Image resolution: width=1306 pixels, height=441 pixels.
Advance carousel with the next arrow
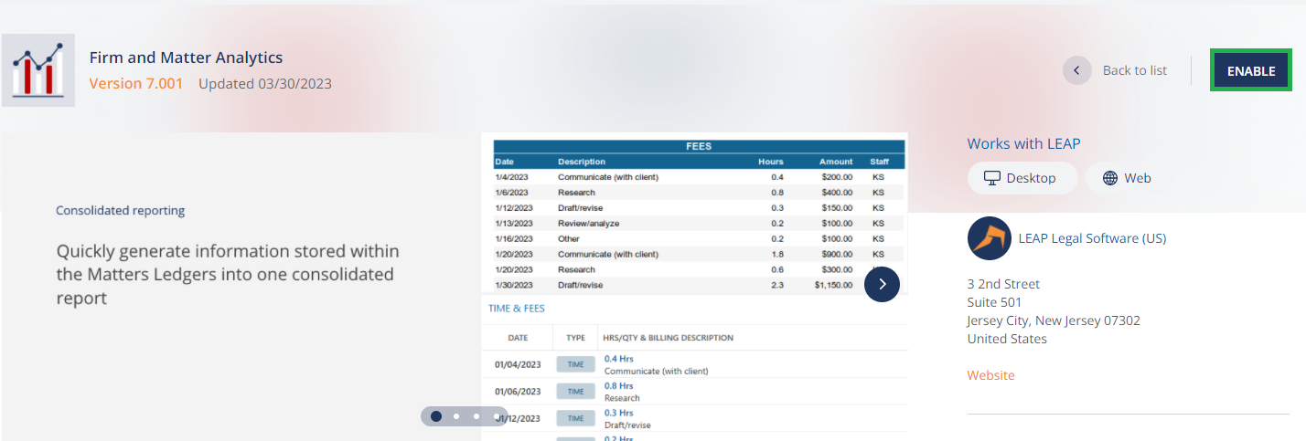882,284
